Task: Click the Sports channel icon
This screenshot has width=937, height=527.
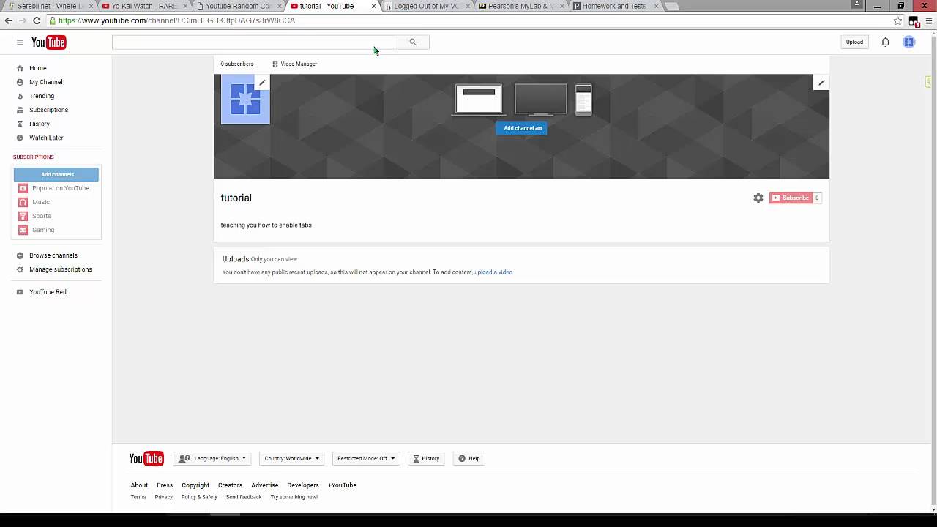Action: [x=23, y=216]
